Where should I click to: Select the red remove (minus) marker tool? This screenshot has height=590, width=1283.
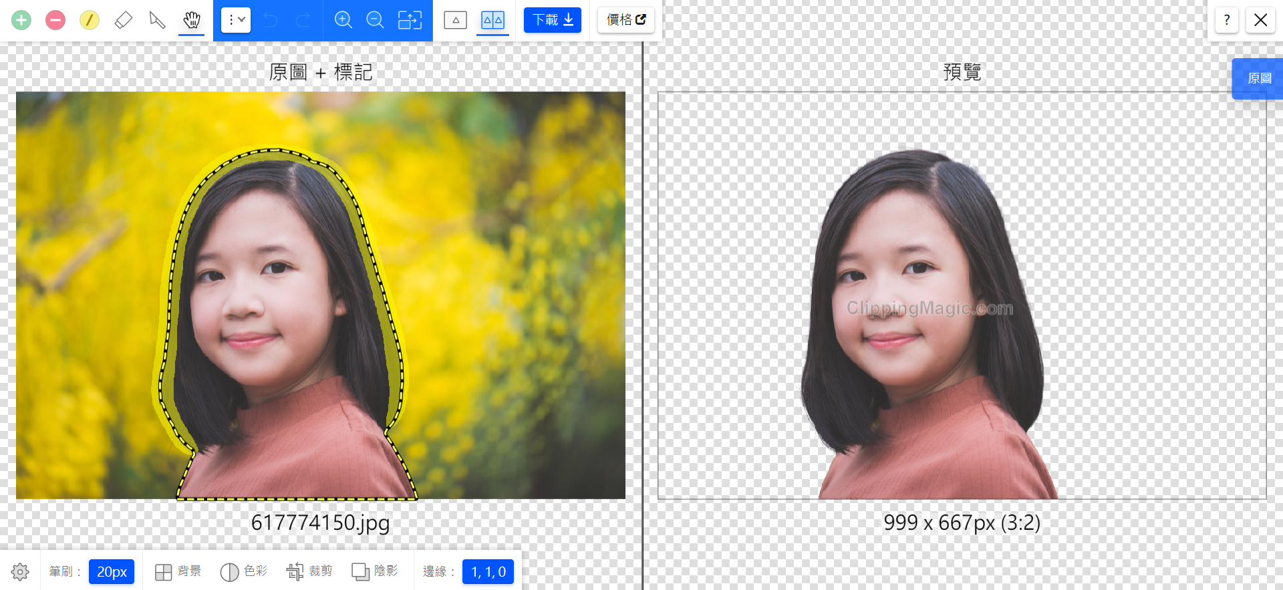[x=55, y=20]
